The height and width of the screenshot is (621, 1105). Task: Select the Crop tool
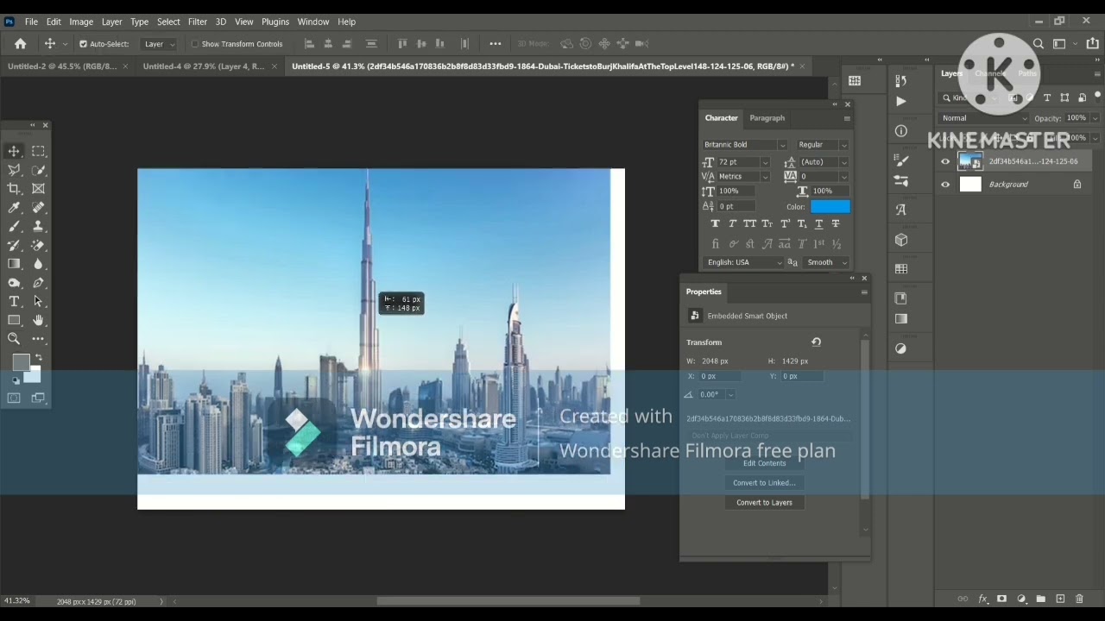pyautogui.click(x=14, y=189)
